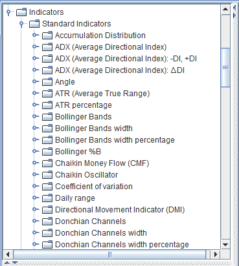Viewport: 239px width, 266px height.
Task: Click the vertical scrollbar down arrow
Action: point(225,245)
